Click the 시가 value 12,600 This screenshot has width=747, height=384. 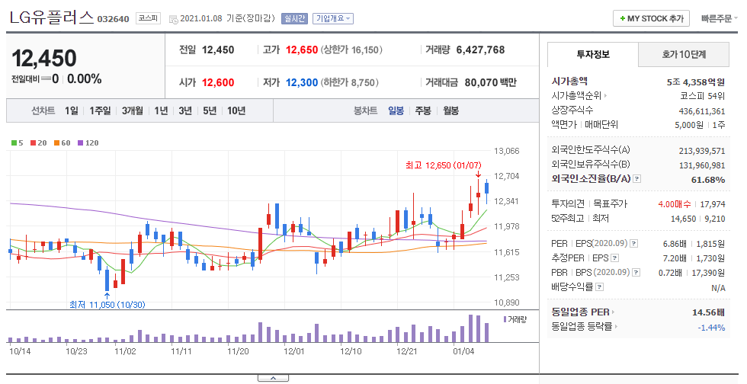pos(218,82)
